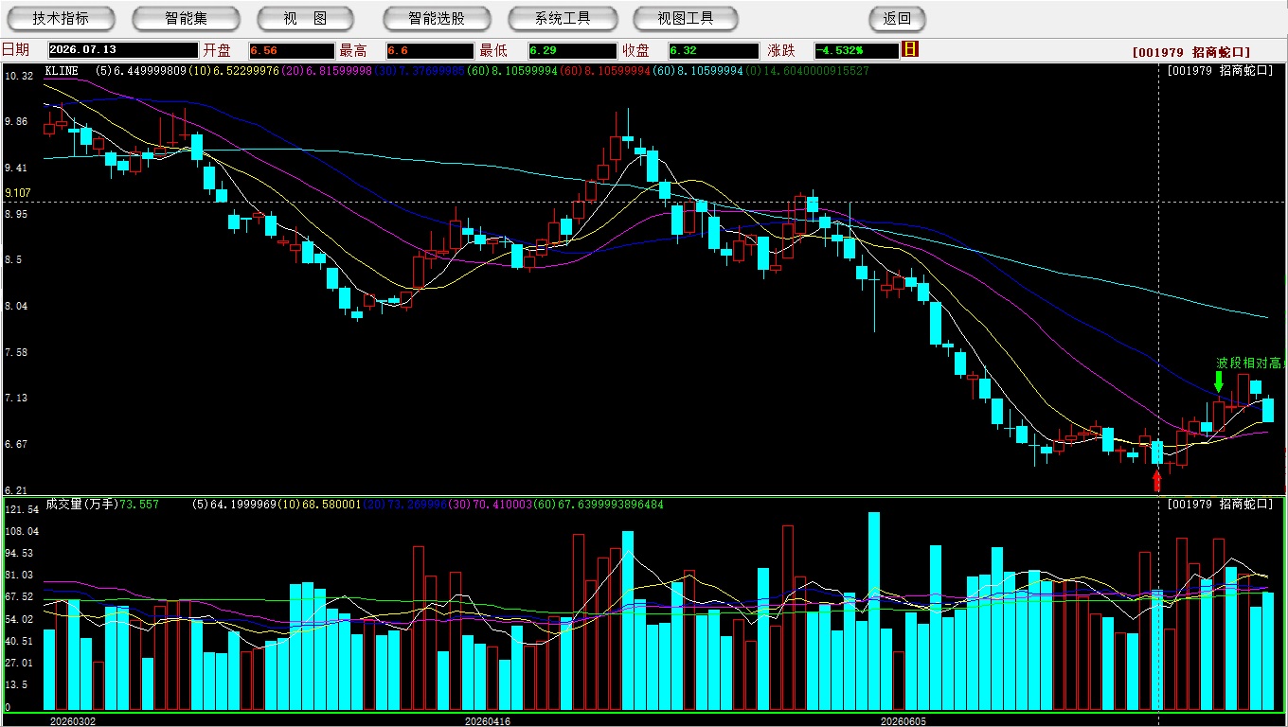Open the 技术指标 menu button
Image resolution: width=1288 pixels, height=727 pixels.
(61, 18)
